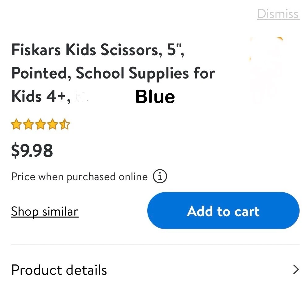Viewport: 307px width, 286px height.
Task: Open the Shop similar link
Action: (x=45, y=212)
